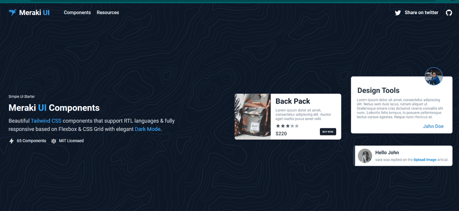Click the Upload Image link in notification
459x211 pixels.
click(425, 160)
